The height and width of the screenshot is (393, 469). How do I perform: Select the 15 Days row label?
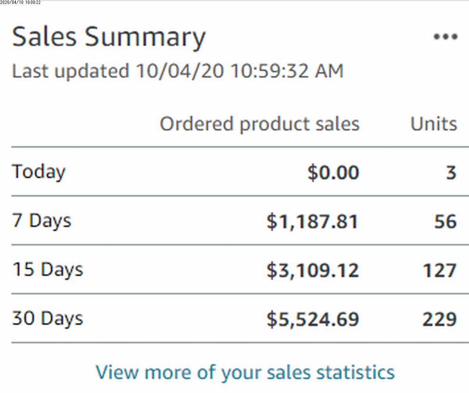(48, 269)
